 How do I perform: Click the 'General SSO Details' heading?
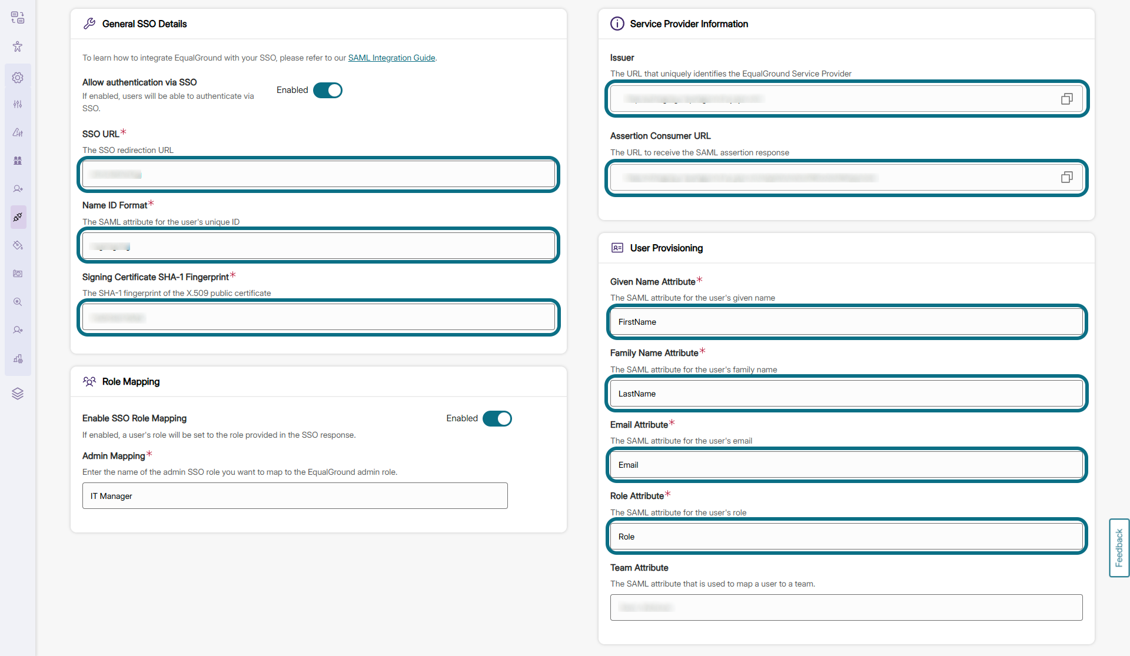pos(144,24)
